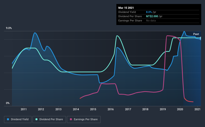
Task: Click the 8.0% dividend yield value in tooltip
Action: (x=149, y=12)
